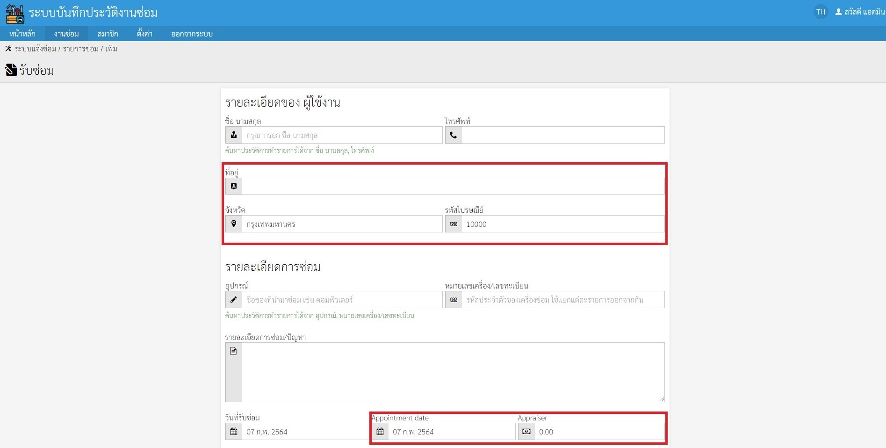Screen dimensions: 886x448
Task: Open the วันที่รับซ่อม date picker
Action: point(304,432)
